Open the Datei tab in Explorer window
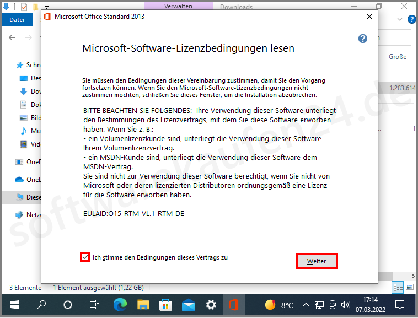Viewport: 418px width, 318px height. pyautogui.click(x=17, y=20)
